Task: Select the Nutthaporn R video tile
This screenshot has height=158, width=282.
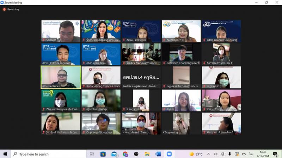Action: click(x=181, y=31)
